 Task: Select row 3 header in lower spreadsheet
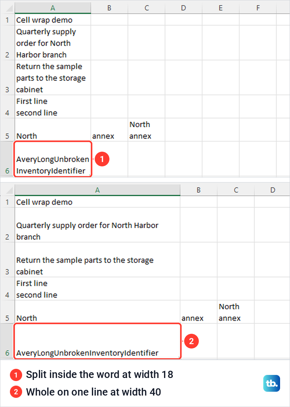tap(7, 260)
